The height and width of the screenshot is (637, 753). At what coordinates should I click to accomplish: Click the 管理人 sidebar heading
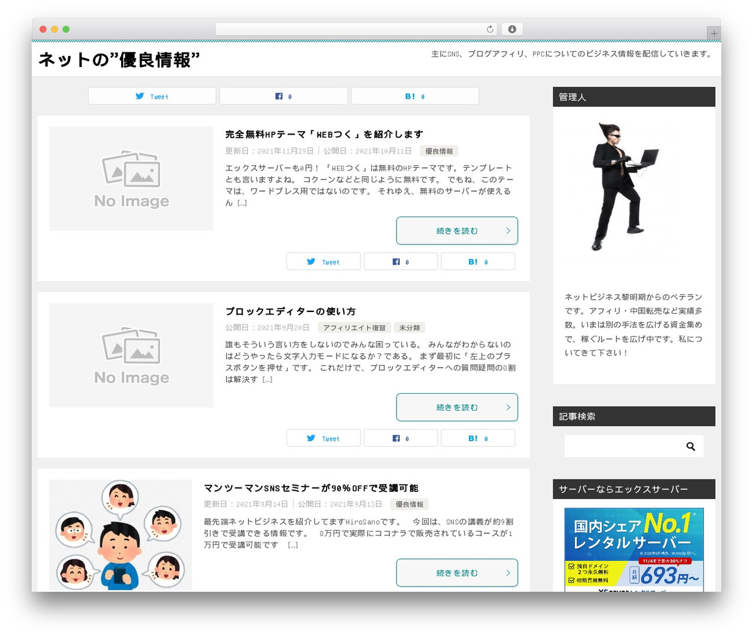point(634,97)
